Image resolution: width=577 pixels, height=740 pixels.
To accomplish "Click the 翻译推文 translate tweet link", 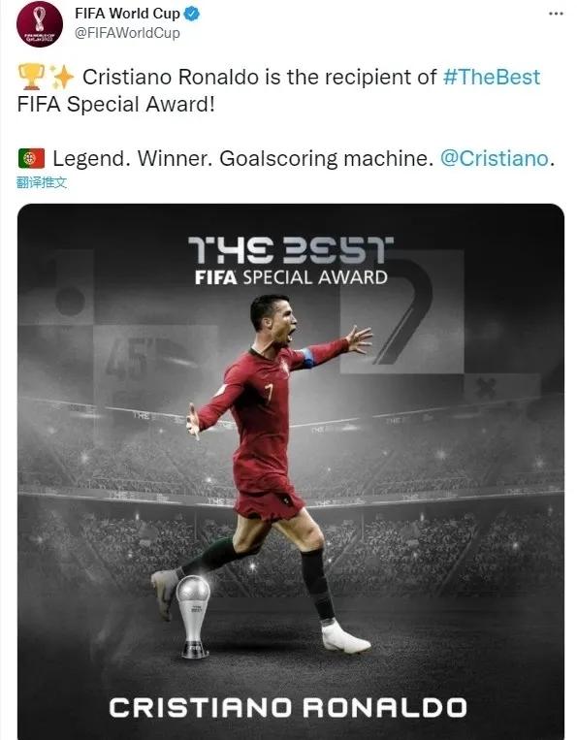I will coord(42,182).
